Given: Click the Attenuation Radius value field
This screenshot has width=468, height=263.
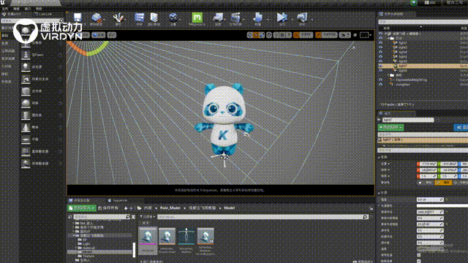Looking at the screenshot, I should [x=430, y=212].
